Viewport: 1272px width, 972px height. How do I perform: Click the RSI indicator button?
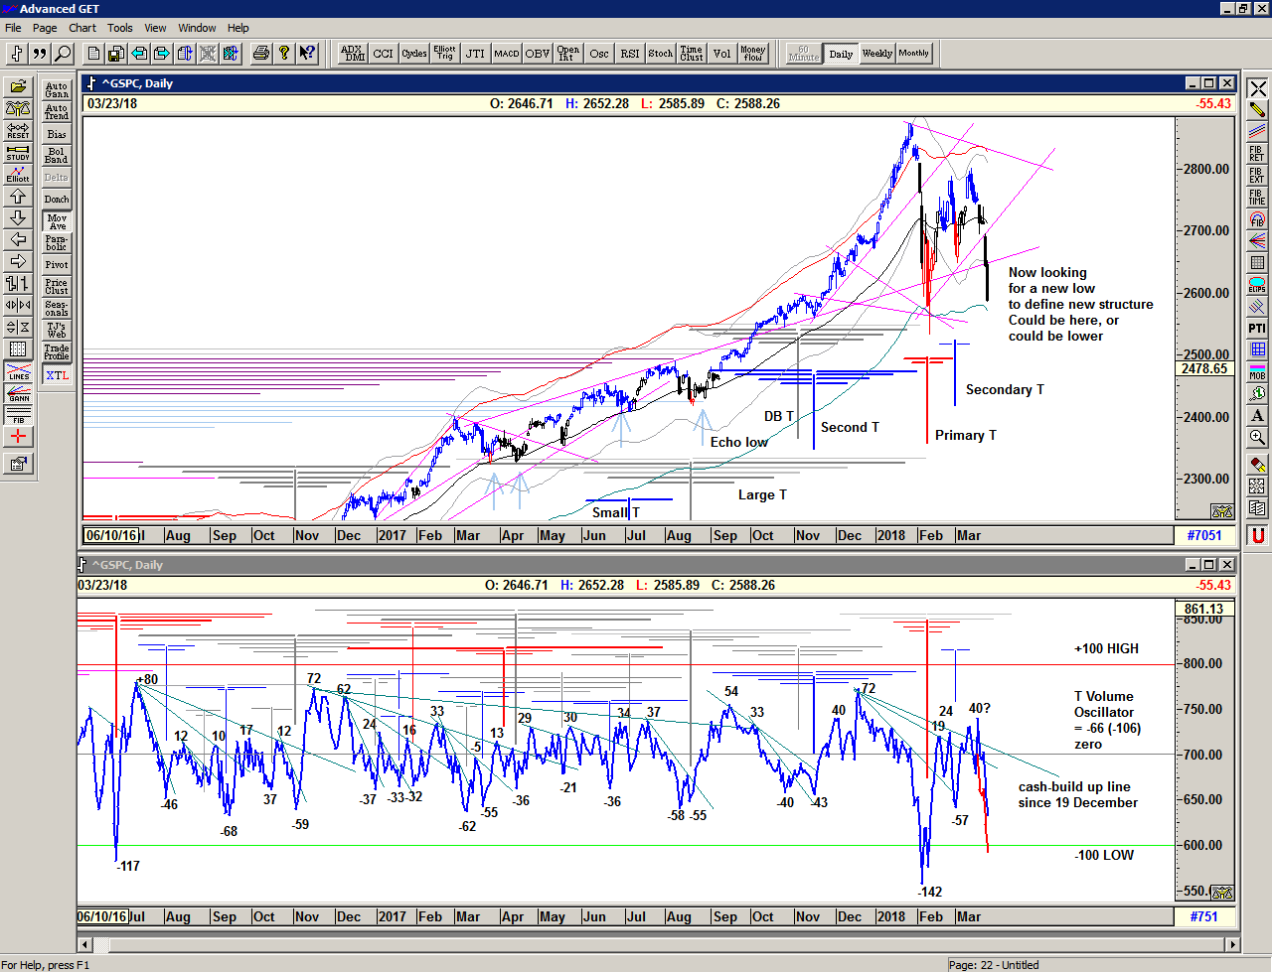click(630, 54)
